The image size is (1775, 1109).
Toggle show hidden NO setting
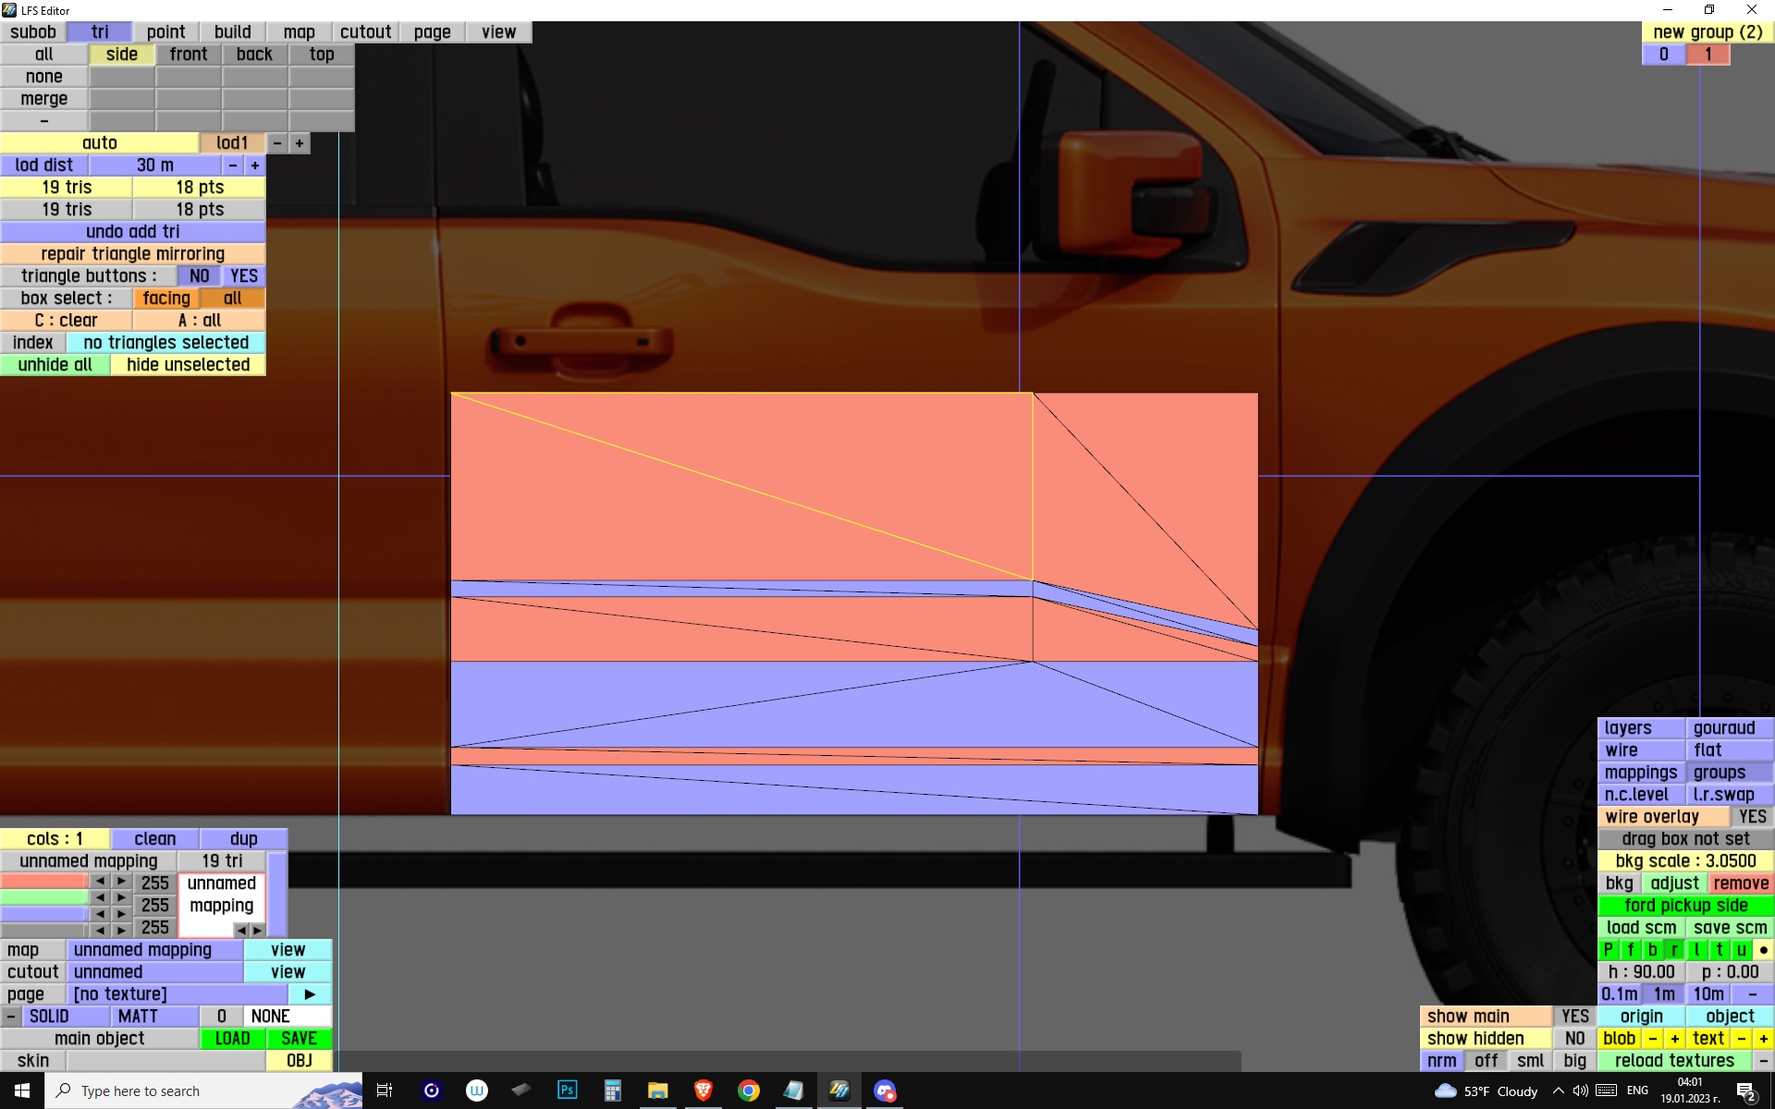pyautogui.click(x=1574, y=1039)
